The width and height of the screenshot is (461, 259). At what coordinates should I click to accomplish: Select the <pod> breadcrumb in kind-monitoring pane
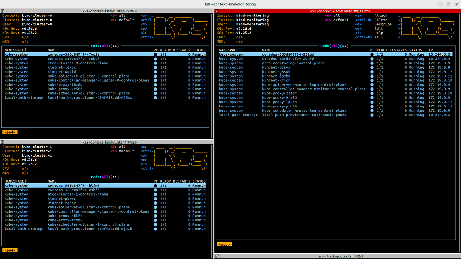pos(224,244)
